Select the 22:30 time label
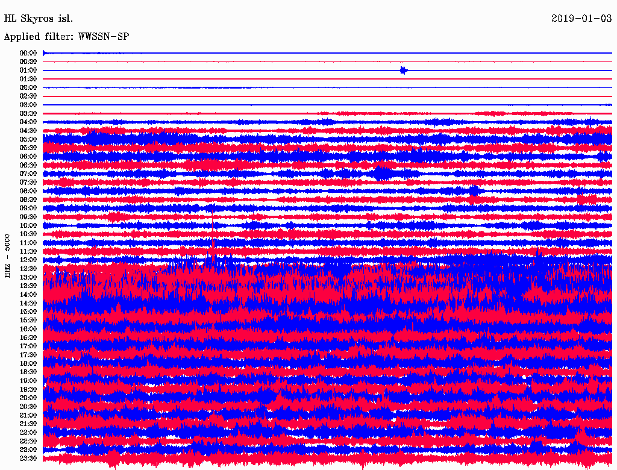The height and width of the screenshot is (470, 617). tap(28, 441)
